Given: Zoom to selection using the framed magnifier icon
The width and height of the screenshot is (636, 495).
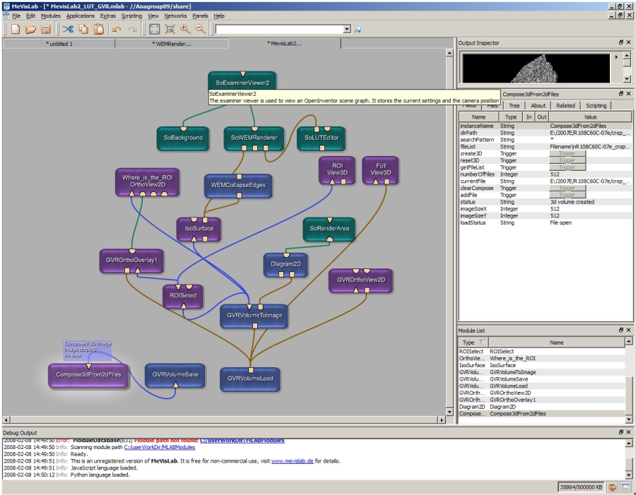Looking at the screenshot, I should (170, 29).
